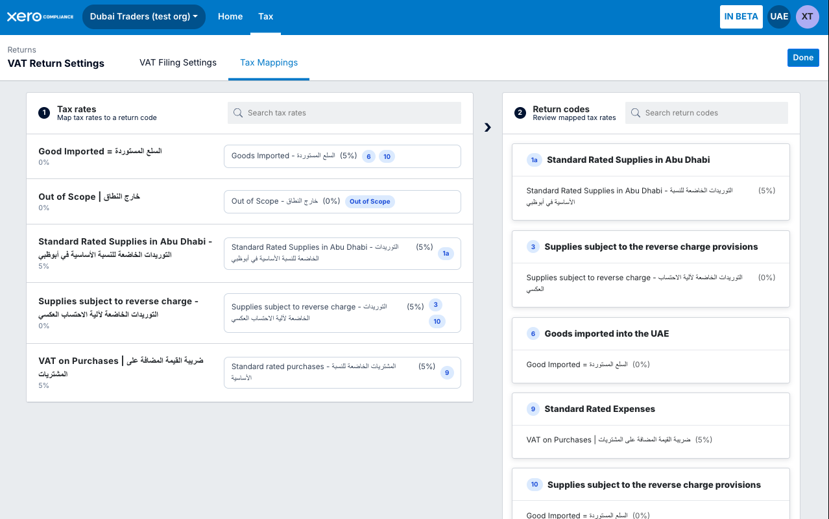Focus the Search tax rates field

pos(344,113)
